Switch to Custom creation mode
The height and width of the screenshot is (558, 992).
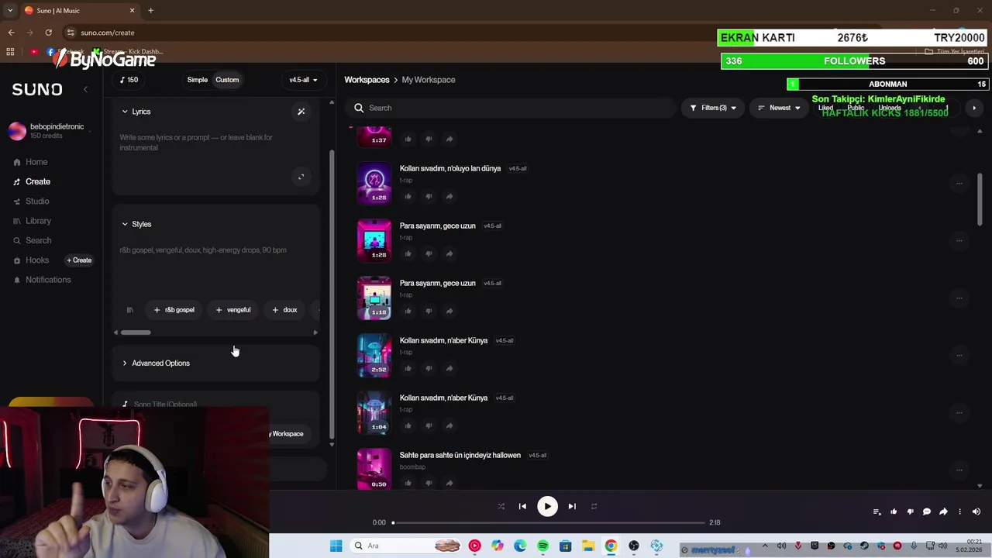point(227,80)
